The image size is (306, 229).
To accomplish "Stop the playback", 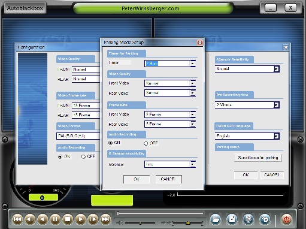I will (x=68, y=219).
